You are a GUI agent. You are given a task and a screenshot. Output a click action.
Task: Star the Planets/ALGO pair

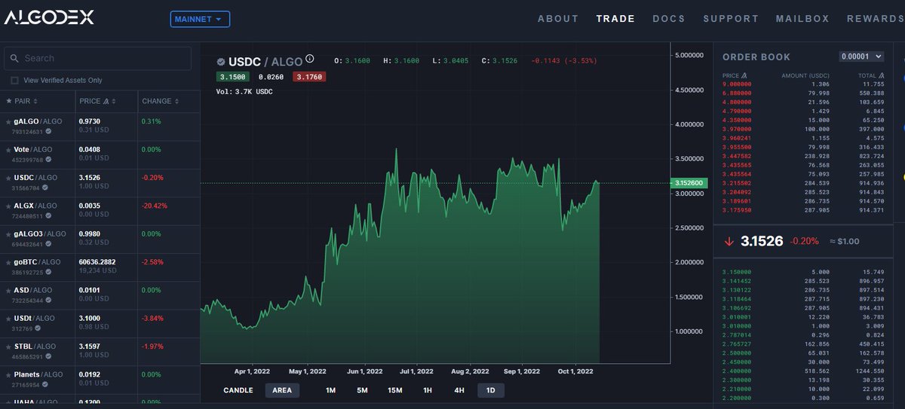8,374
